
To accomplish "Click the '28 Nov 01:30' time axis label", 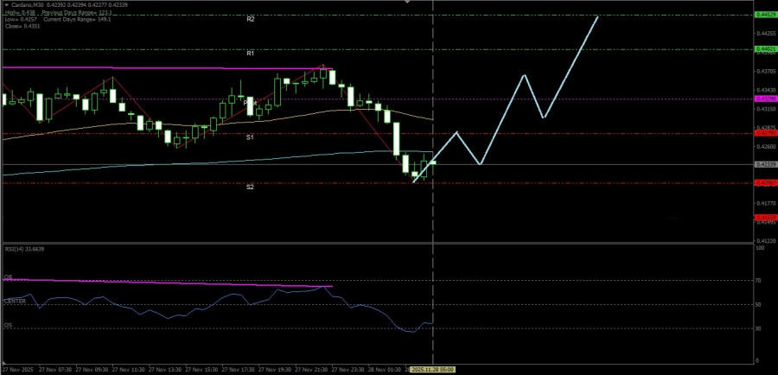I will 385,370.
